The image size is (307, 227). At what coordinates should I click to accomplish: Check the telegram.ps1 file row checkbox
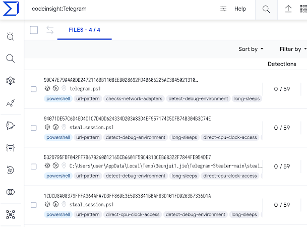(x=34, y=89)
